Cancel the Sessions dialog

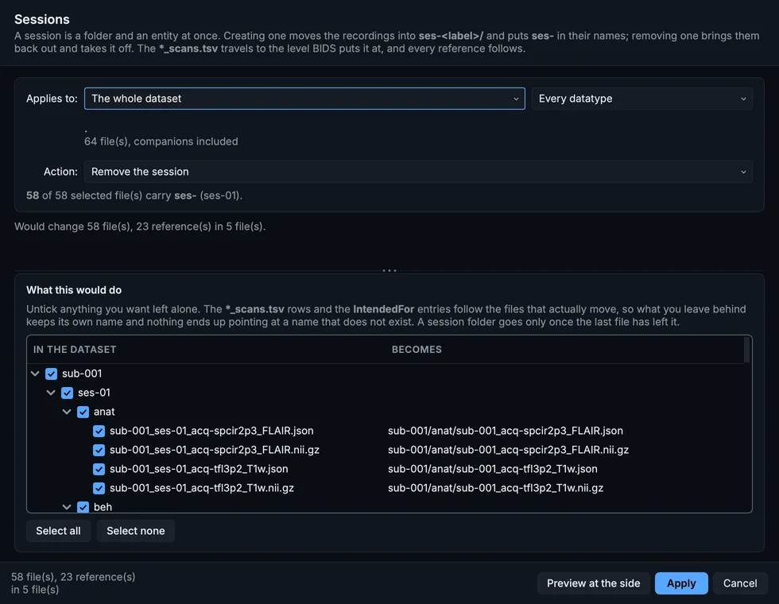coord(740,583)
